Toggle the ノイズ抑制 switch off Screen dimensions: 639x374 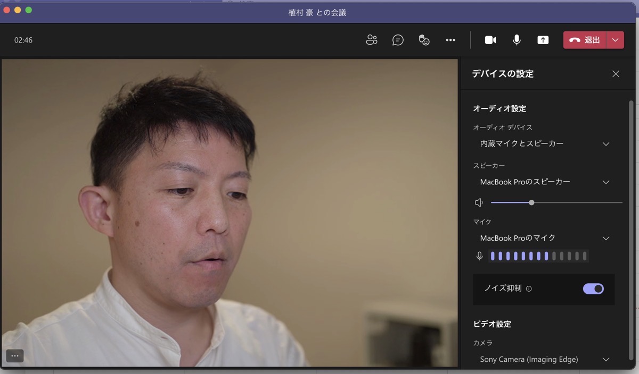point(593,288)
